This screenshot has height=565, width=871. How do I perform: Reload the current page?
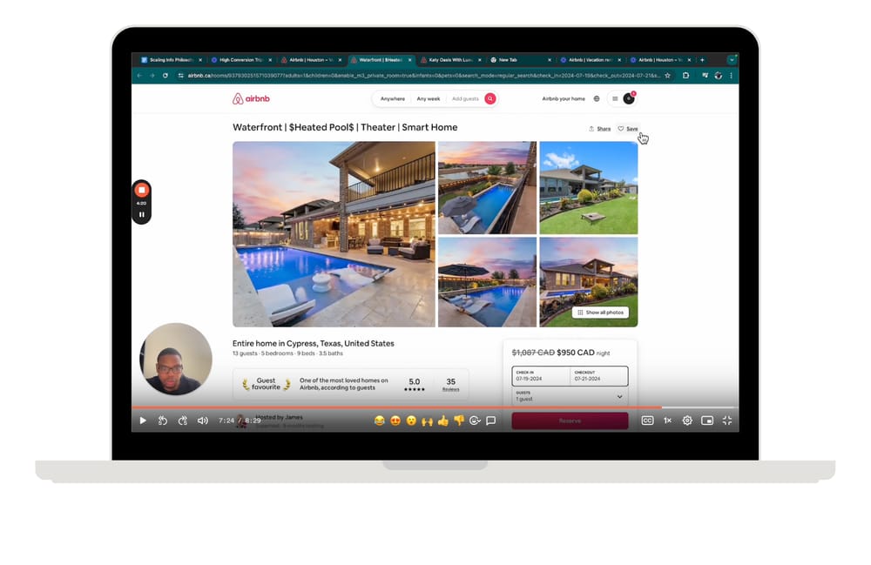click(x=165, y=76)
